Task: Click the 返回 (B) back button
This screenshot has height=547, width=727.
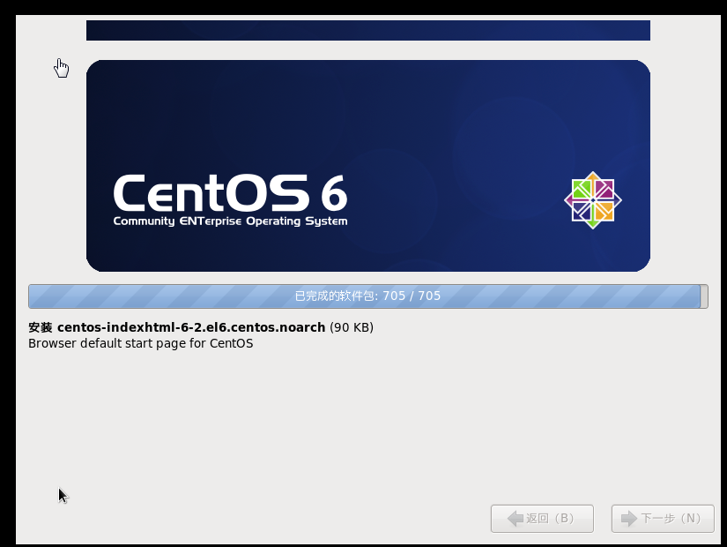Action: (x=542, y=518)
